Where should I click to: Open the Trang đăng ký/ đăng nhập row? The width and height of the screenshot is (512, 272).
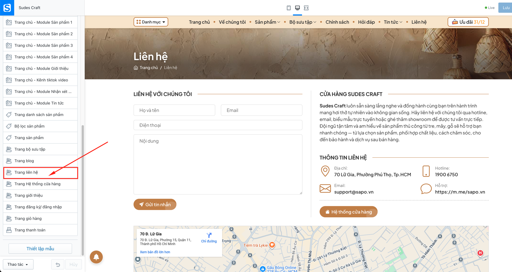(x=40, y=207)
